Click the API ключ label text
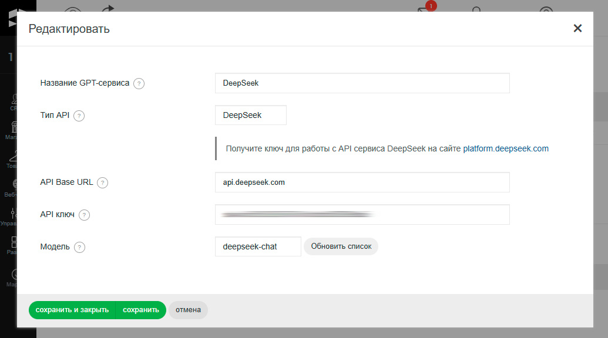Image resolution: width=608 pixels, height=338 pixels. 57,215
